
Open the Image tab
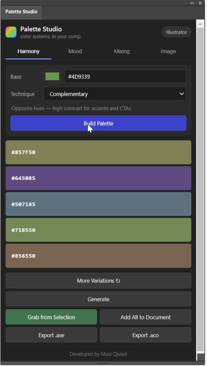point(168,51)
